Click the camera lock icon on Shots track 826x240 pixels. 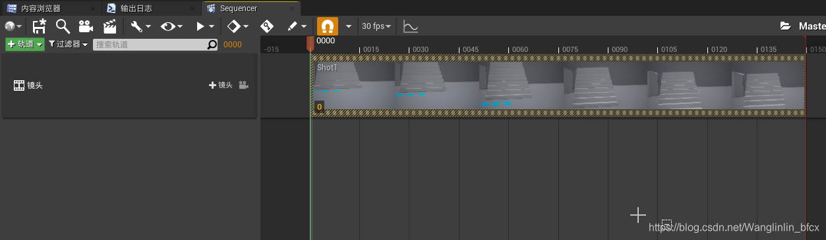tap(243, 85)
